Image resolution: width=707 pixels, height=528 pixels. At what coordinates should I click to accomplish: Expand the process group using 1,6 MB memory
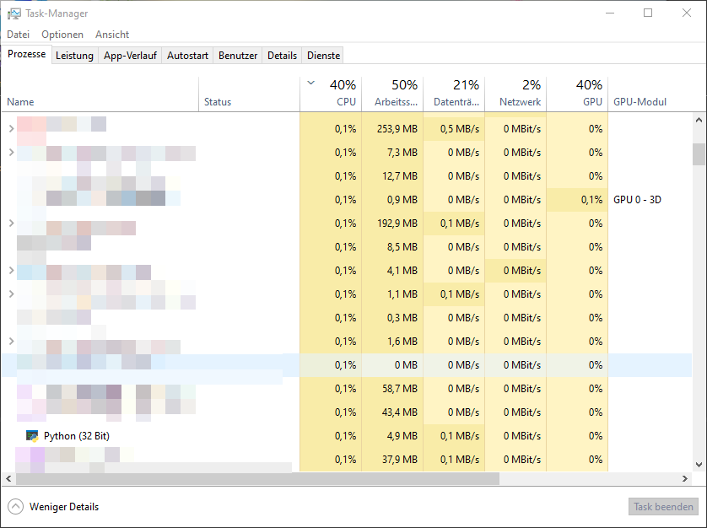11,342
